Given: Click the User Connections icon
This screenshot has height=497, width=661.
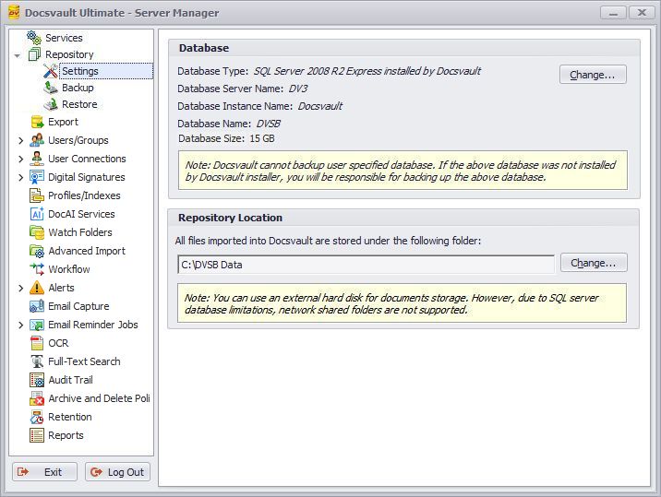Looking at the screenshot, I should (x=37, y=159).
